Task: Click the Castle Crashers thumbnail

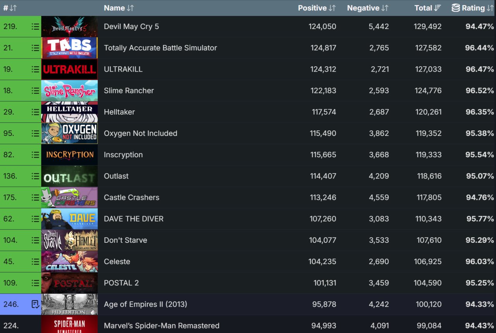Action: [69, 197]
